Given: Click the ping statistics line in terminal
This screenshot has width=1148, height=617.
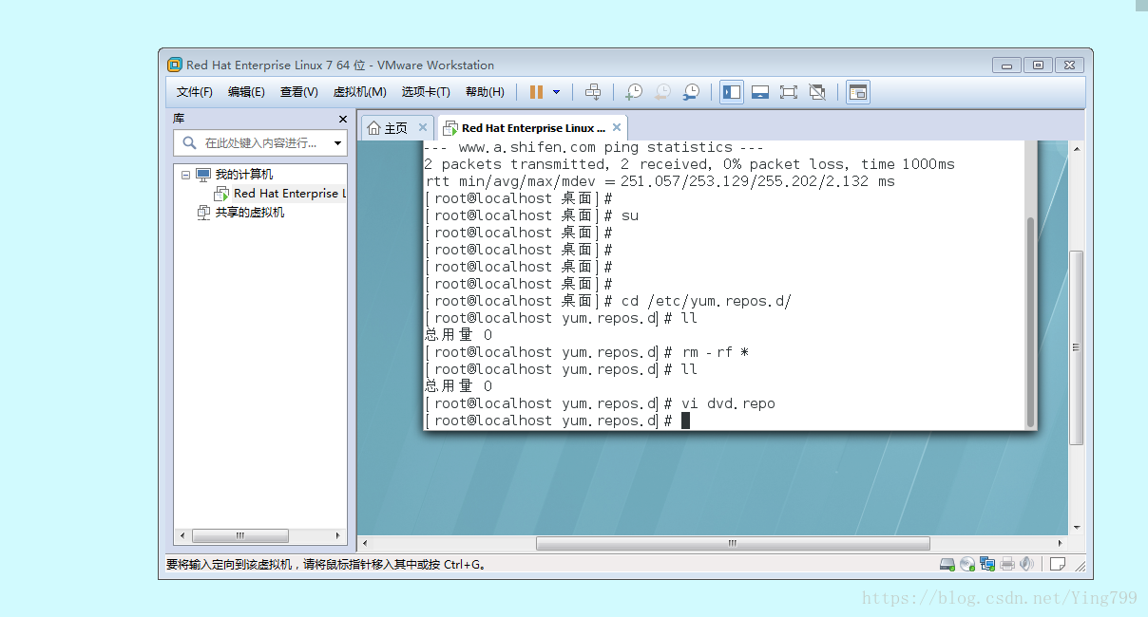Looking at the screenshot, I should 593,147.
